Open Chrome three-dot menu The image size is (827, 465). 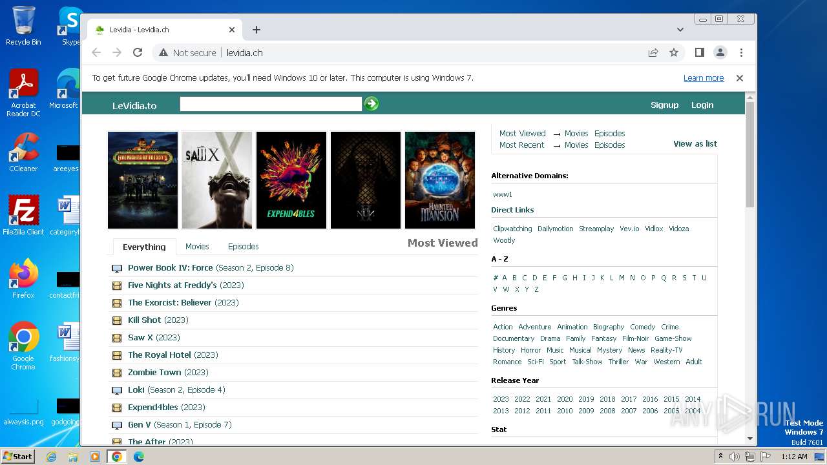click(741, 53)
